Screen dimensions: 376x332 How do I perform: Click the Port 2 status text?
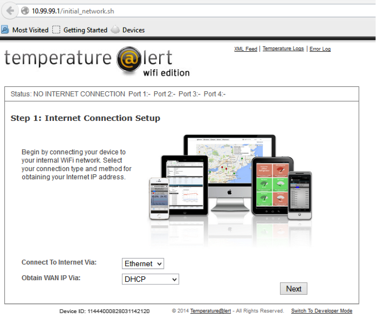pyautogui.click(x=165, y=94)
